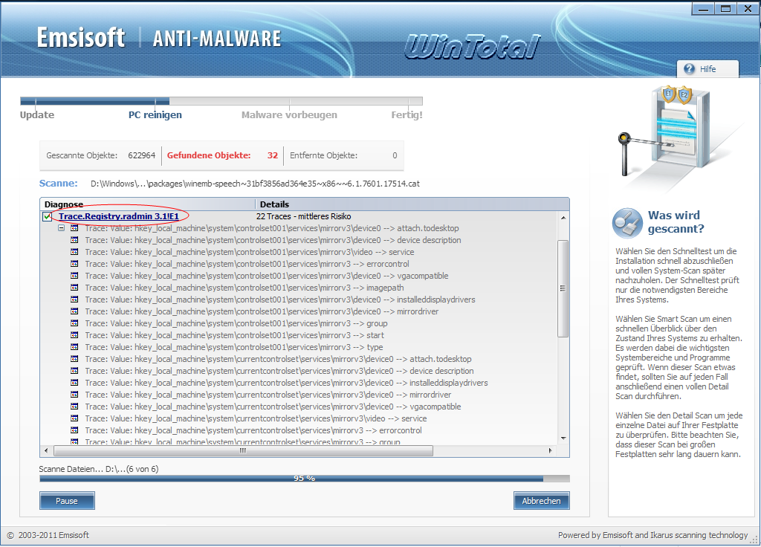
Task: Click registry icon of controlset001 mirrorv3 errorcontrol row
Action: click(74, 264)
